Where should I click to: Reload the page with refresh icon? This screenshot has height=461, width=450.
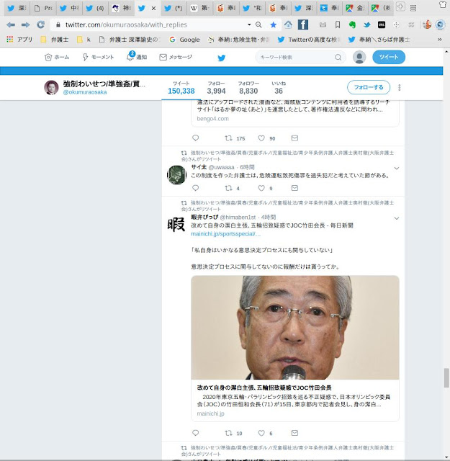pos(40,24)
